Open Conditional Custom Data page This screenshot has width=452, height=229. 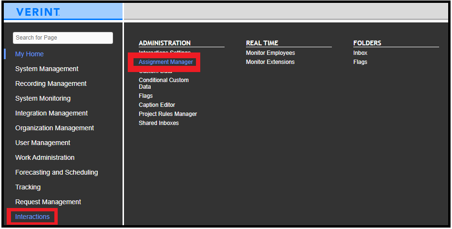tap(164, 83)
